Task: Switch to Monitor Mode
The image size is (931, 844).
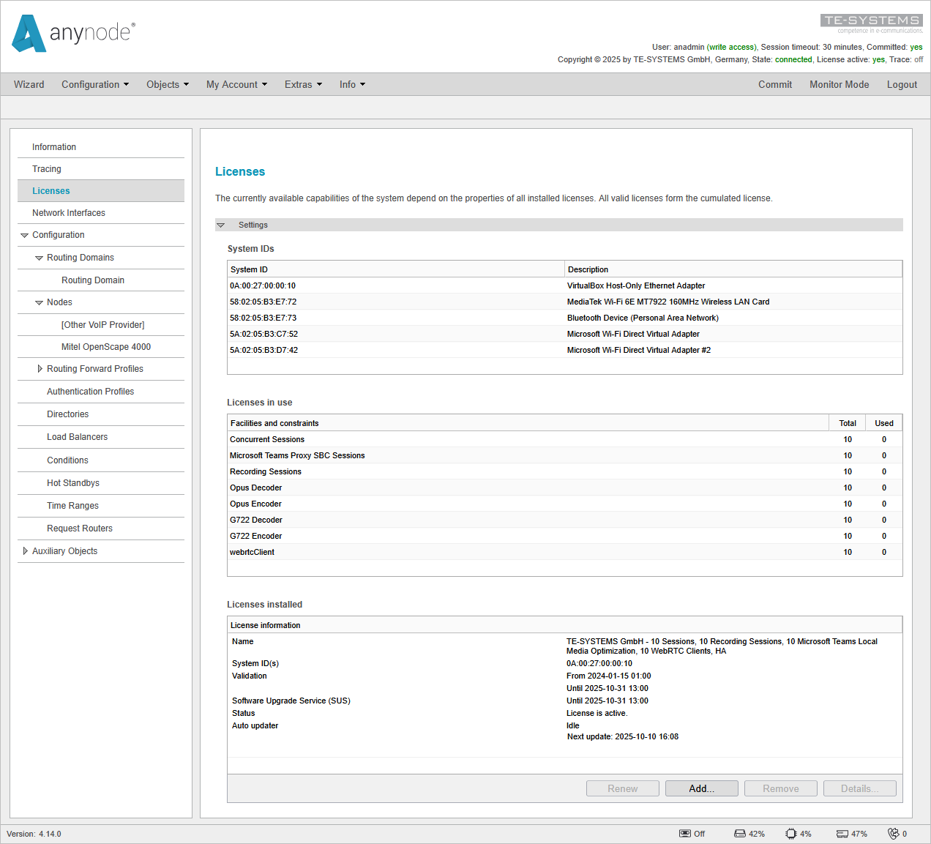Action: pyautogui.click(x=839, y=84)
